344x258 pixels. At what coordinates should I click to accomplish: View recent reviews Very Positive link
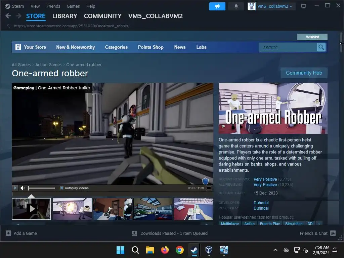tap(265, 179)
